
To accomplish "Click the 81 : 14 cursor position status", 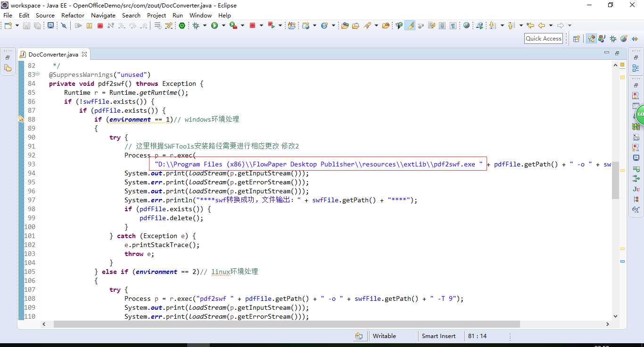I will 478,336.
